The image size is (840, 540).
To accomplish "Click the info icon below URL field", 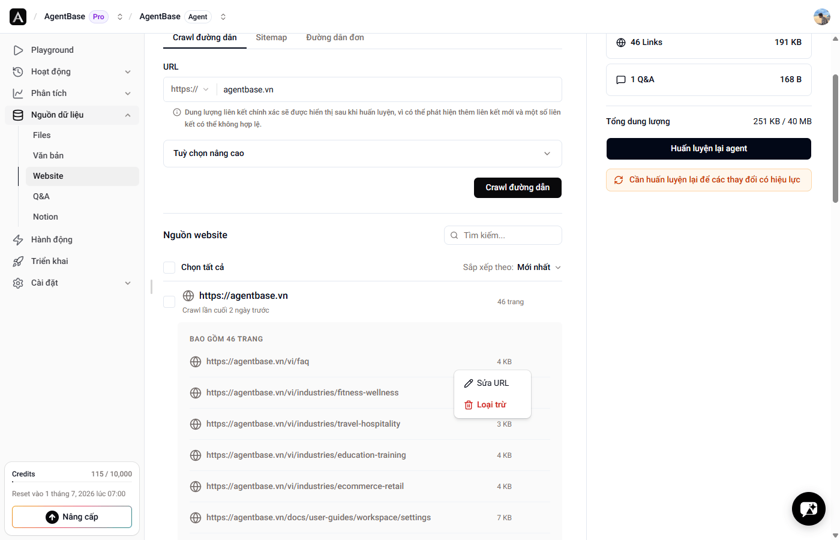I will [177, 112].
